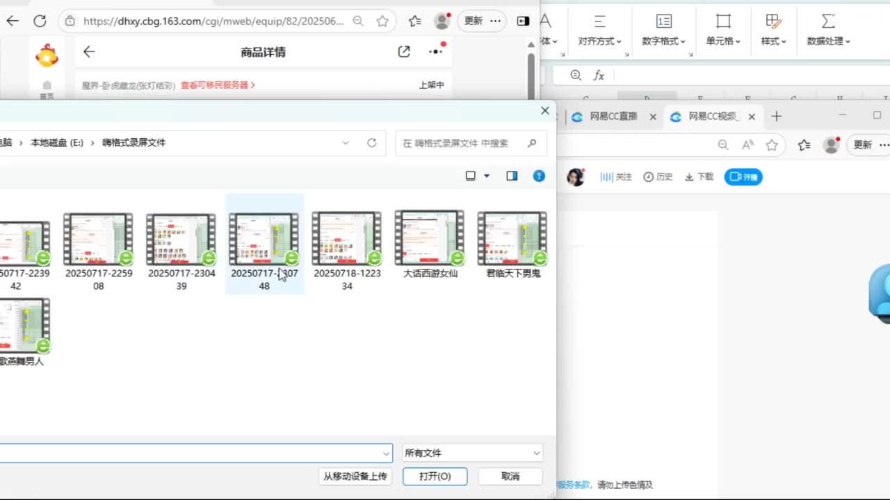Click the search box for 嗨格式录屏文件
Viewport: 890px width, 500px height.
[x=471, y=143]
